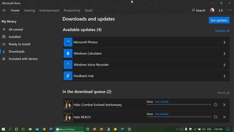Image resolution: width=234 pixels, height=132 pixels.
Task: Download the Microsoft Photos update
Action: click(224, 42)
